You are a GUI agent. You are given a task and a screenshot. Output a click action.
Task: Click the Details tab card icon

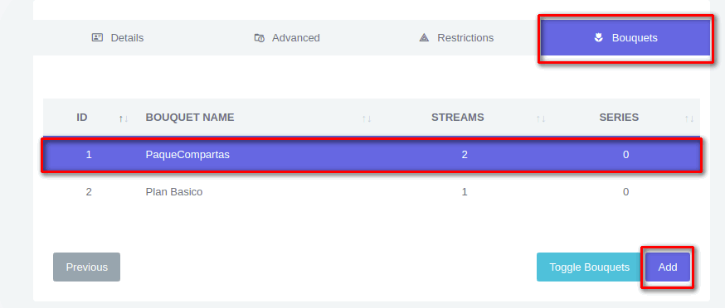pos(97,37)
